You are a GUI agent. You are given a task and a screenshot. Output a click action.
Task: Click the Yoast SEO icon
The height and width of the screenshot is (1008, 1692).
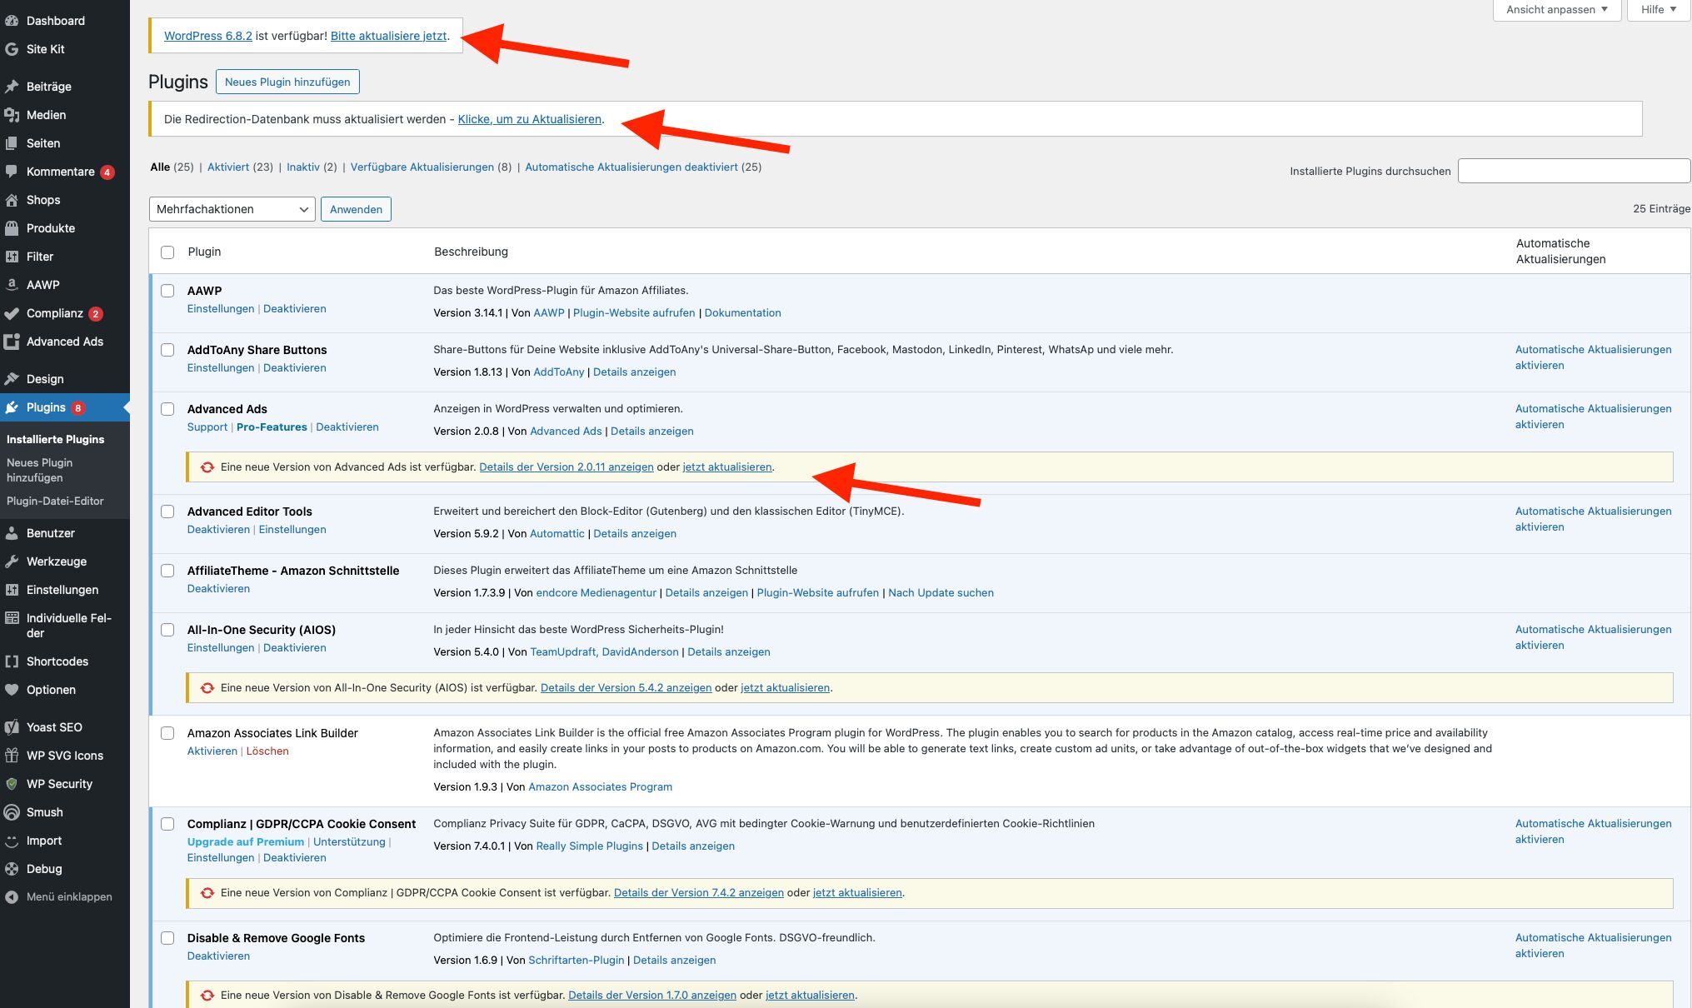tap(12, 727)
